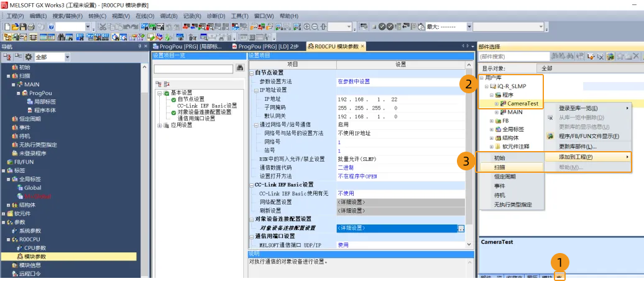Select 程序本体 under ProgPou
Screen dimensions: 644x281
[x=45, y=110]
